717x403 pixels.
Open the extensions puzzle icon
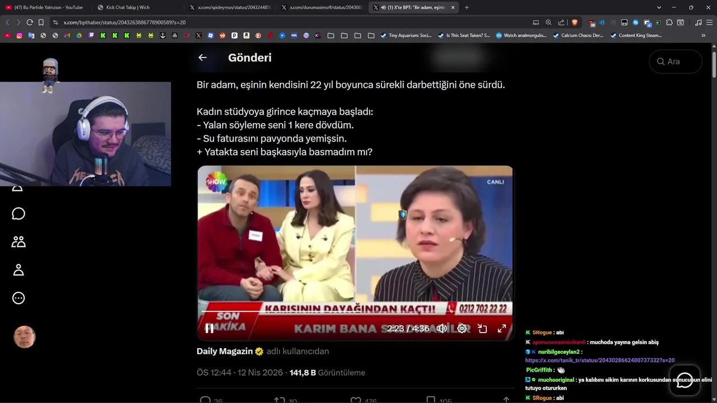tap(669, 22)
